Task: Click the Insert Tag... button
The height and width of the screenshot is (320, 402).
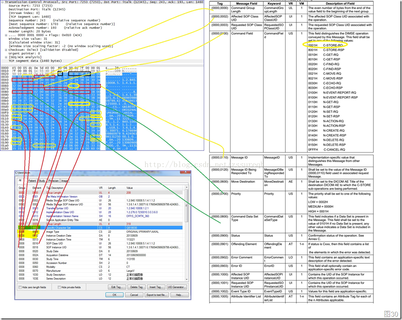Action: (x=156, y=287)
